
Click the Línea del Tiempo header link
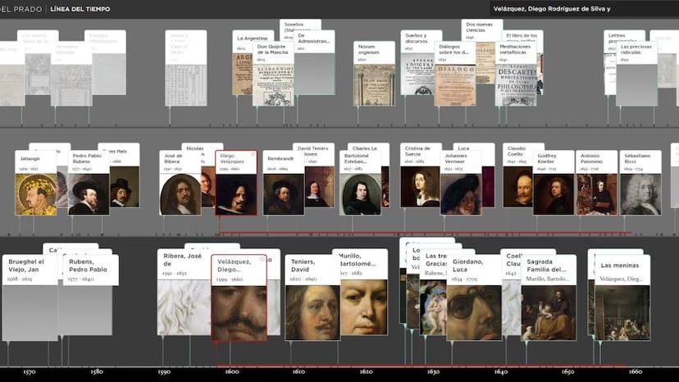[x=80, y=9]
